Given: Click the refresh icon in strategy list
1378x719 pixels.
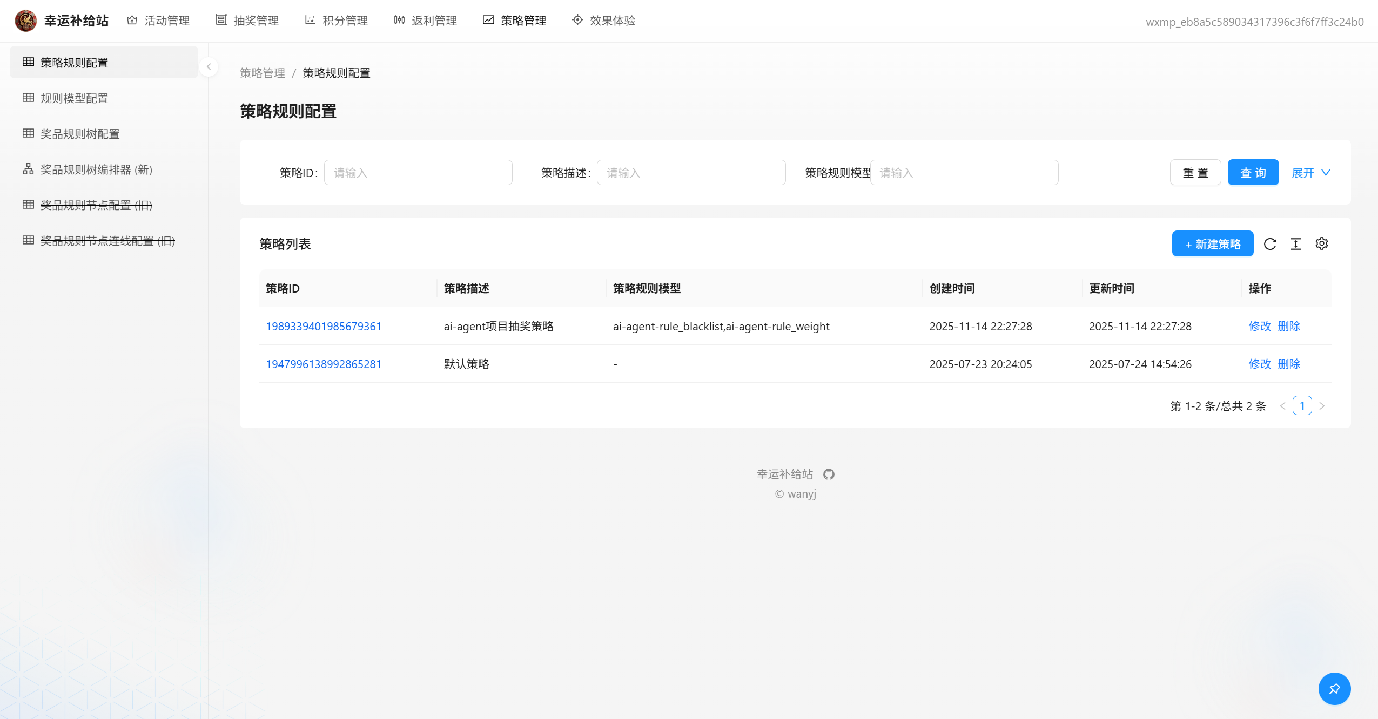Looking at the screenshot, I should 1270,244.
